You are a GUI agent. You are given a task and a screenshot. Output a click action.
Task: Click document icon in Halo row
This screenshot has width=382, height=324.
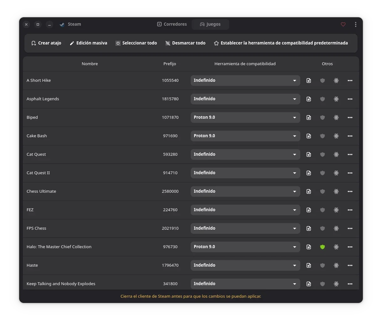[x=309, y=247]
